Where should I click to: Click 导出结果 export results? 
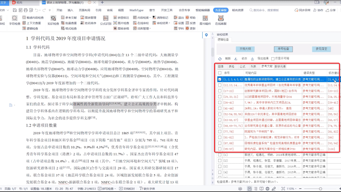click(x=260, y=59)
